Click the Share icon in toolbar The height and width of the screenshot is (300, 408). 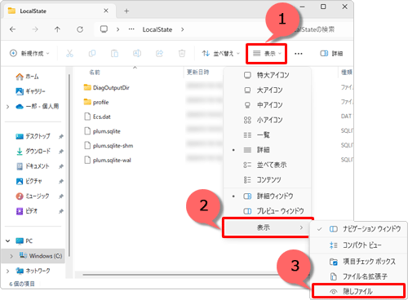pyautogui.click(x=159, y=53)
